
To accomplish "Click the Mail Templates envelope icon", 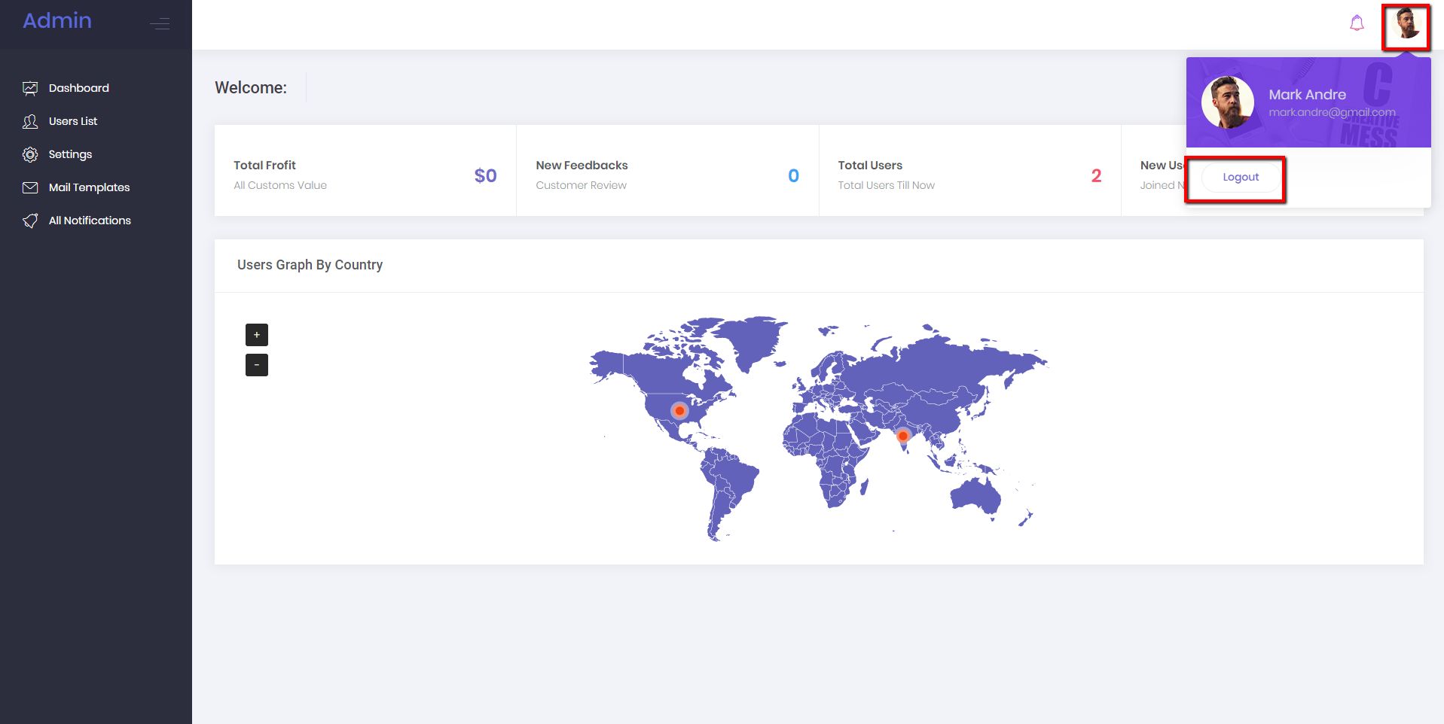I will tap(30, 187).
